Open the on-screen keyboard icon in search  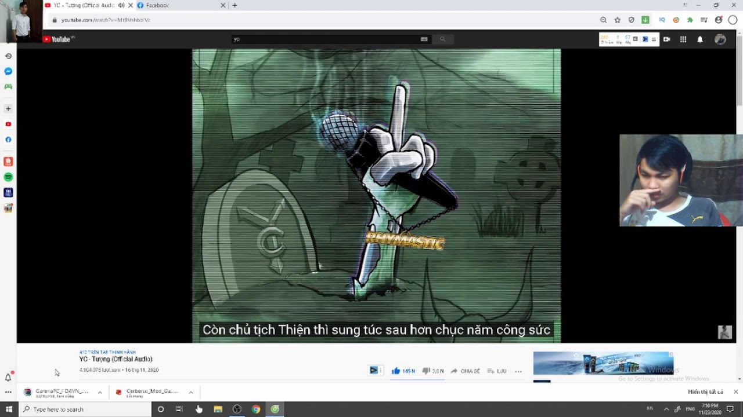(x=424, y=39)
